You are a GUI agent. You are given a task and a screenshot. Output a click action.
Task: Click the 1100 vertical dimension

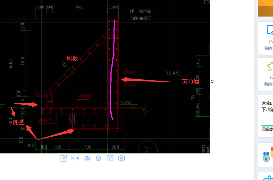[23, 61]
